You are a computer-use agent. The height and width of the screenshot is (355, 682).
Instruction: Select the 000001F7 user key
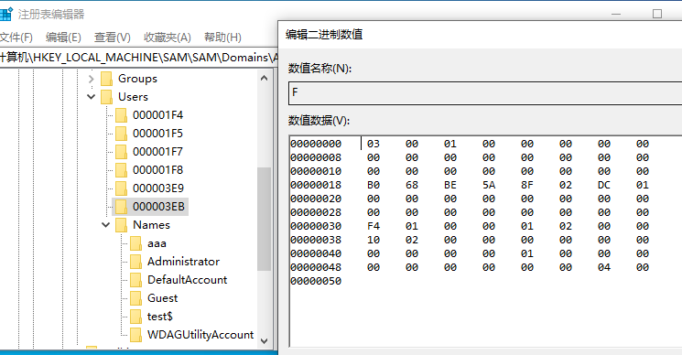click(x=157, y=152)
